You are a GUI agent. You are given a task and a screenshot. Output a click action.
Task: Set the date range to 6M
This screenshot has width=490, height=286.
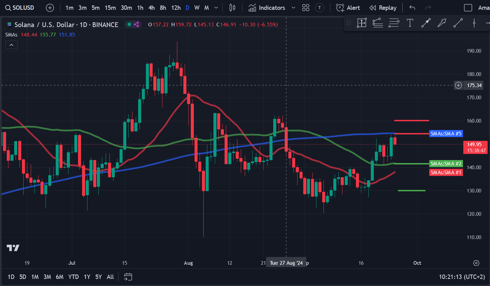60,277
